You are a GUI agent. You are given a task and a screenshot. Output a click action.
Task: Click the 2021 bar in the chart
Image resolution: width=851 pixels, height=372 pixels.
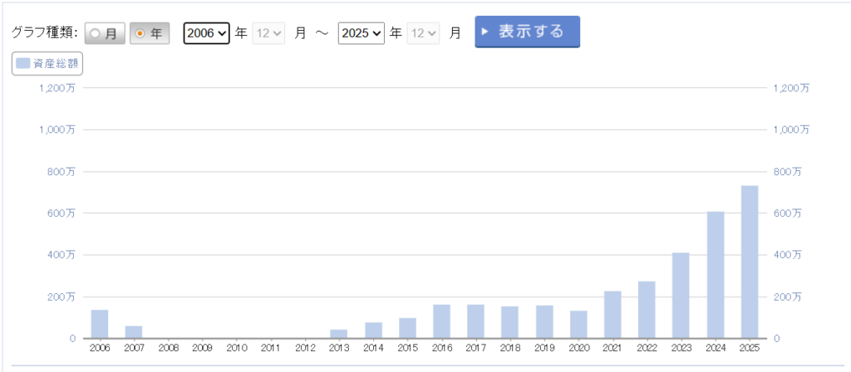click(612, 315)
